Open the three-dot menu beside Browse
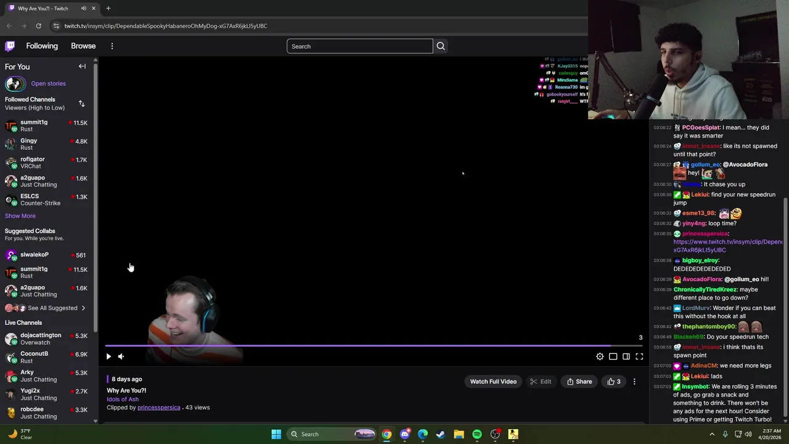Image resolution: width=789 pixels, height=444 pixels. (112, 46)
